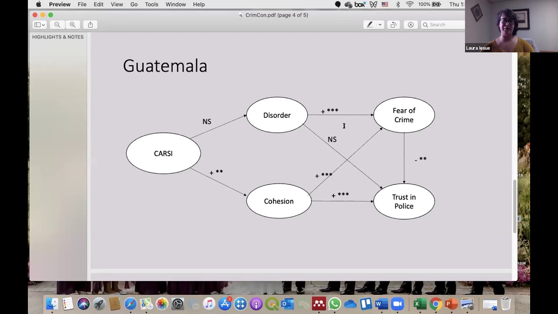Open Launchpad rocket in the Dock

click(99, 304)
